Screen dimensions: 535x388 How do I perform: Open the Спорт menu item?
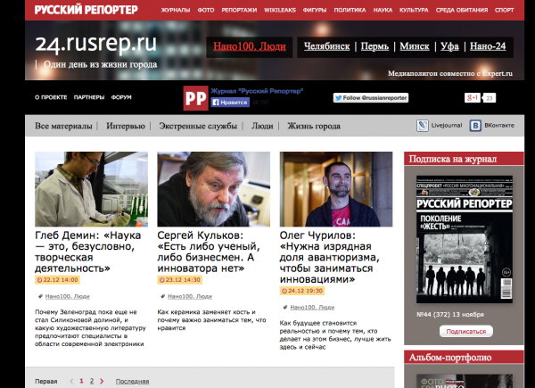click(x=505, y=10)
